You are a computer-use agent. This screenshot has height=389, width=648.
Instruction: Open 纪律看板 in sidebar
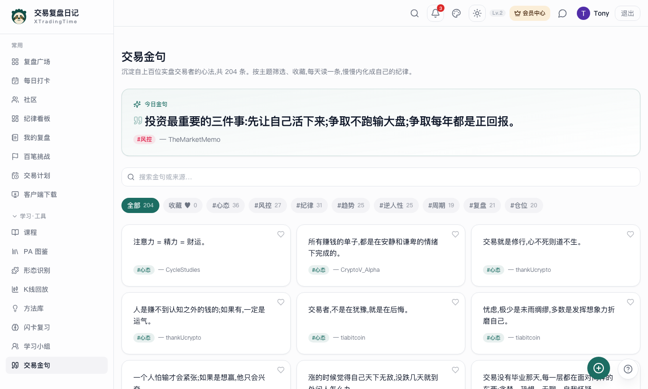[x=56, y=119]
